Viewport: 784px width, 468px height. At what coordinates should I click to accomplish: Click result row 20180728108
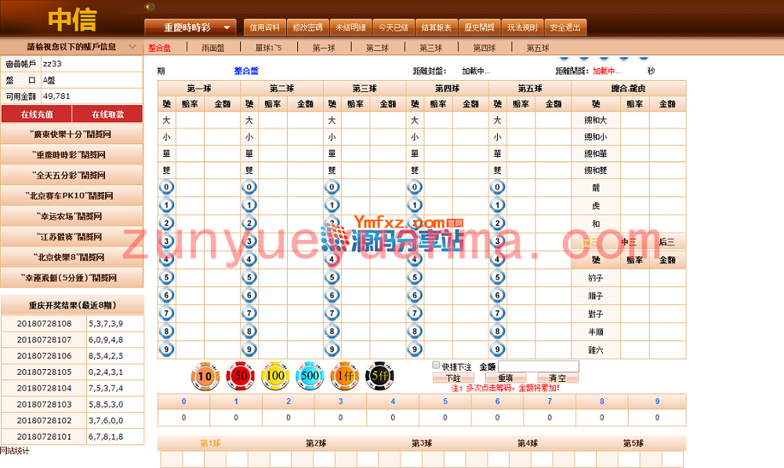72,324
